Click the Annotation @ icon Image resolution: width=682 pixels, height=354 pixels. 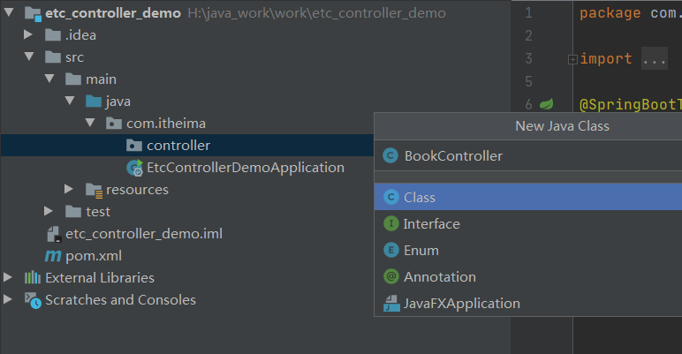click(x=391, y=276)
